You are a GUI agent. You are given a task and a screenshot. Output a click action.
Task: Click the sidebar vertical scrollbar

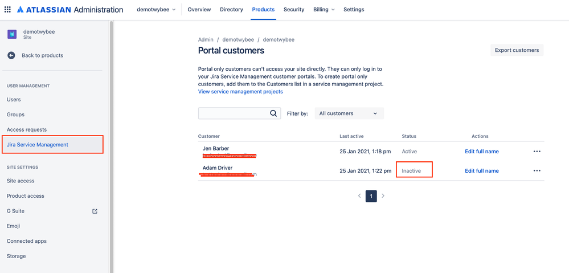click(112, 146)
